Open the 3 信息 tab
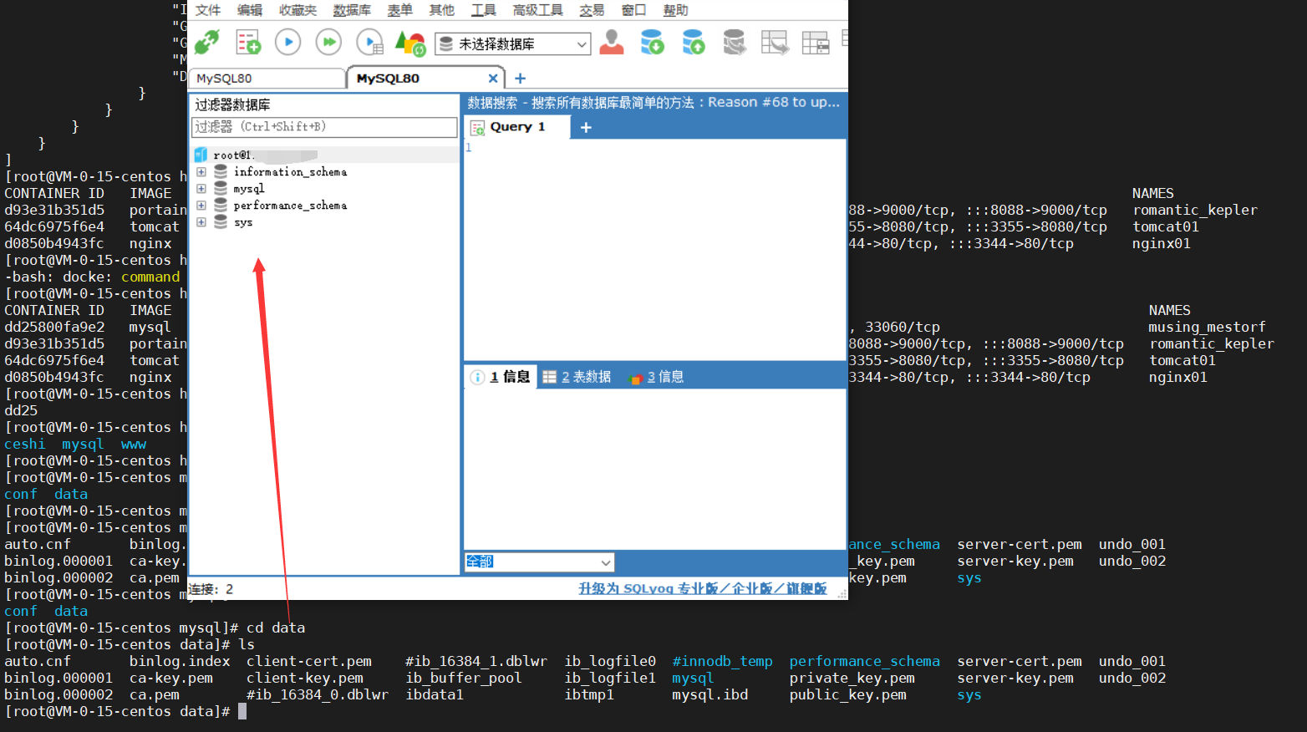The width and height of the screenshot is (1307, 732). pos(657,377)
